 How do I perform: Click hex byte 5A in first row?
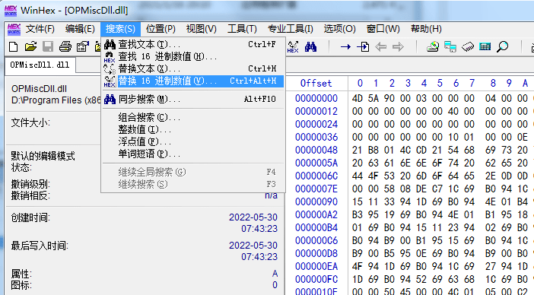coord(373,98)
